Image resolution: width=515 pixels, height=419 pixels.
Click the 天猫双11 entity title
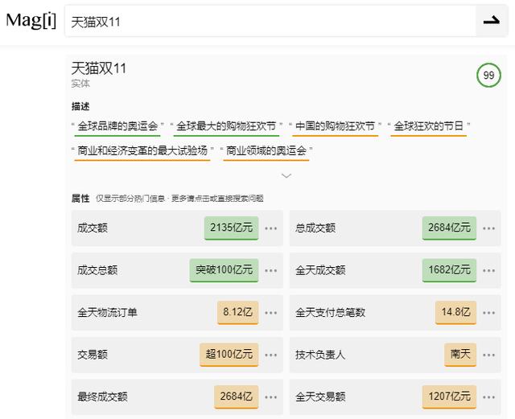(98, 68)
